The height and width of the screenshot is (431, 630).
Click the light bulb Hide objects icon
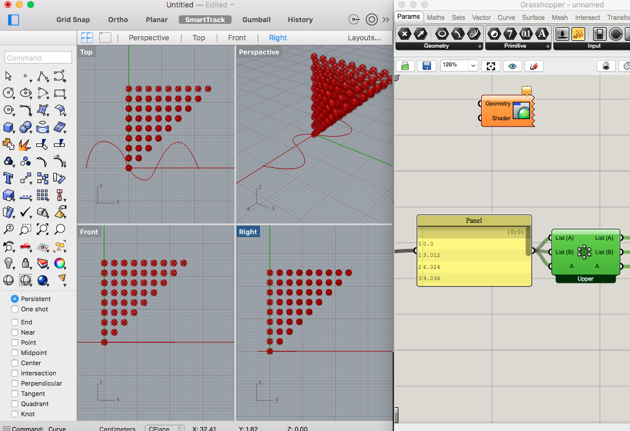pyautogui.click(x=9, y=263)
